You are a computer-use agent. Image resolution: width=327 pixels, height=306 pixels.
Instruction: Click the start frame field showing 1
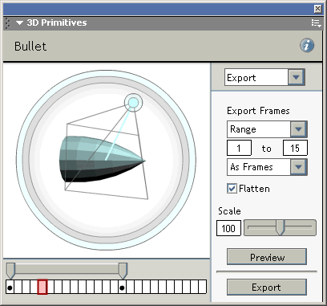click(x=239, y=148)
